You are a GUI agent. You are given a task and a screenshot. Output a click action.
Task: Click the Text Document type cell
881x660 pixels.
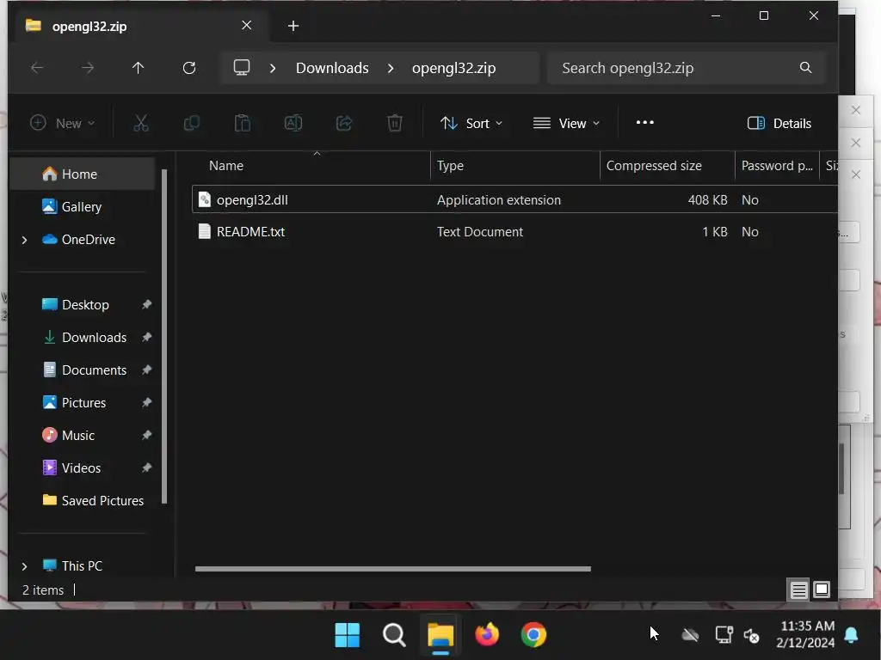[480, 232]
